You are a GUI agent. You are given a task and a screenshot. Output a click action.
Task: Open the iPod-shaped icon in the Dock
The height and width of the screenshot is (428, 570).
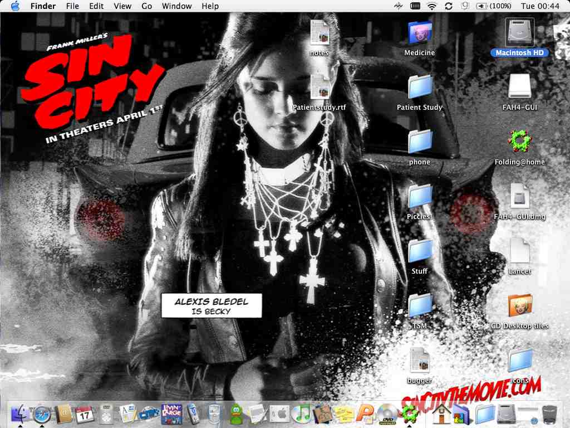(x=106, y=414)
